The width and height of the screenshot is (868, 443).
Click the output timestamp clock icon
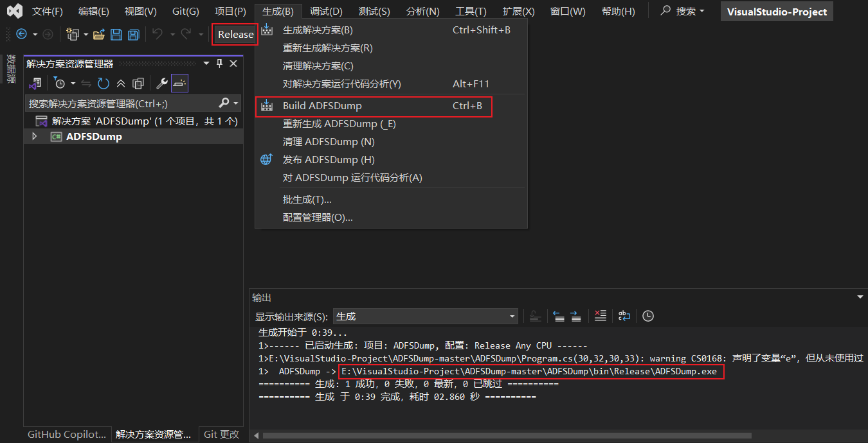click(648, 316)
